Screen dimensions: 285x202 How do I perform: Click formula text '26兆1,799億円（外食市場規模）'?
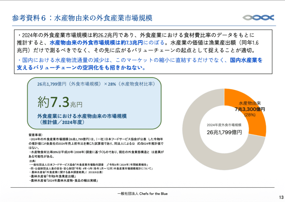[x=69, y=84]
